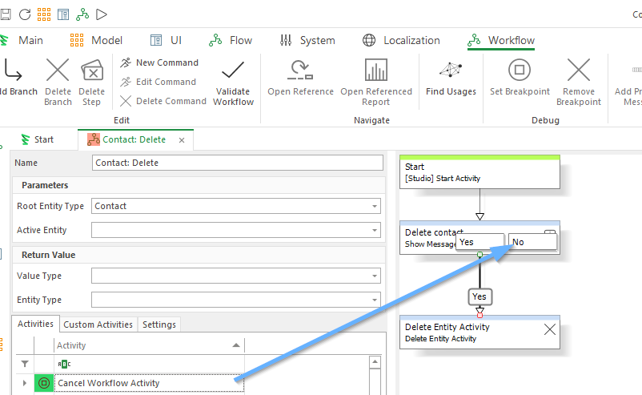Click the filter funnel icon in grid
The width and height of the screenshot is (642, 395).
25,364
